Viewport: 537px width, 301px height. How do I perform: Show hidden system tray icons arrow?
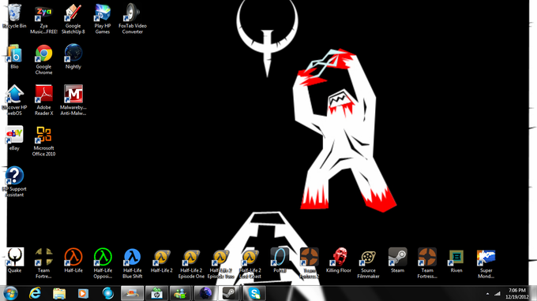click(x=488, y=294)
